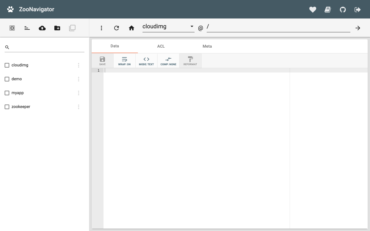Click the import cloud upload icon
Image resolution: width=370 pixels, height=231 pixels.
(x=42, y=28)
